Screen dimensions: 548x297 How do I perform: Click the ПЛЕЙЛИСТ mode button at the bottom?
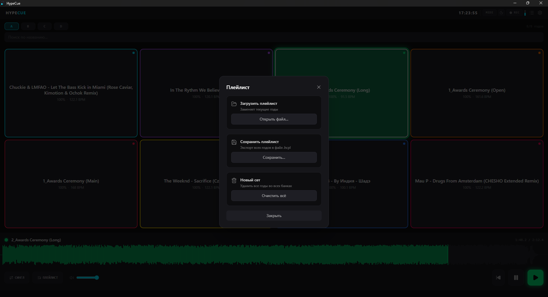(x=48, y=278)
